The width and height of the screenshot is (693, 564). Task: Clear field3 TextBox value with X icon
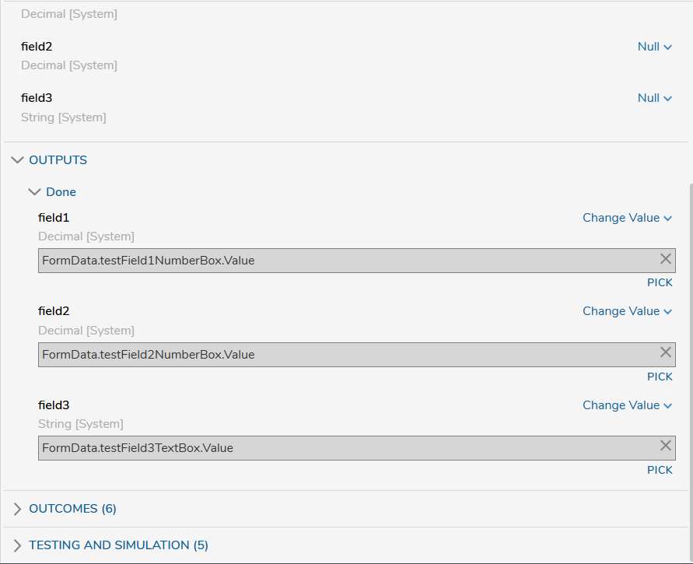(666, 446)
